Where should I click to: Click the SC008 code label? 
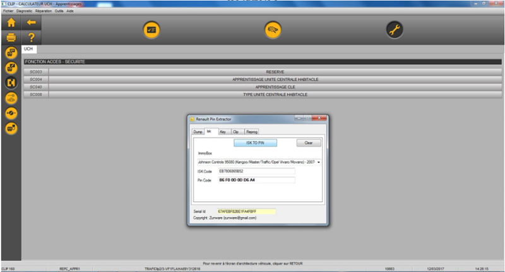click(x=36, y=95)
